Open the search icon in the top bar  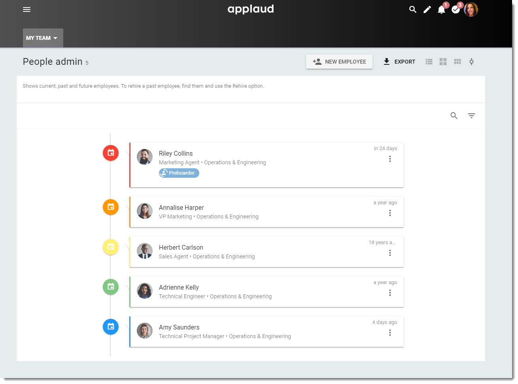tap(413, 9)
